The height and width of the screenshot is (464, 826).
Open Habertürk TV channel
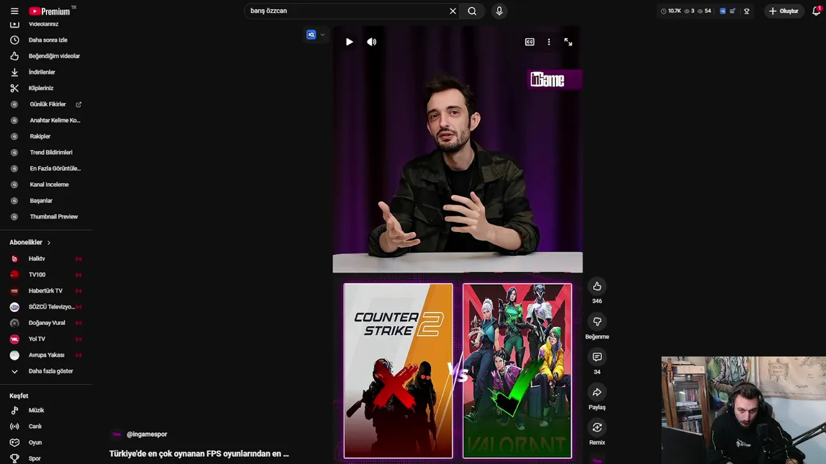click(x=46, y=291)
